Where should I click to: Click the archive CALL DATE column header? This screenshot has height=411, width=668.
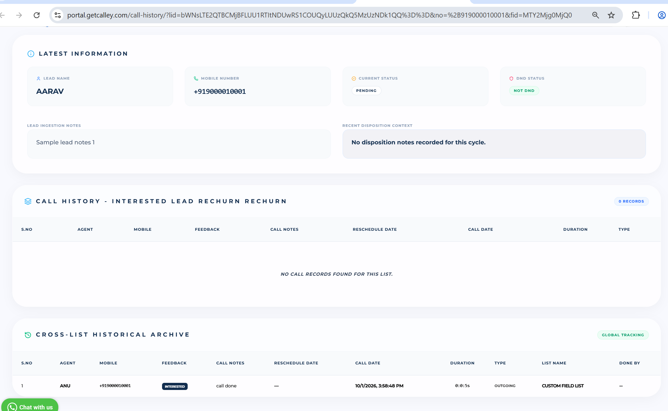click(x=368, y=363)
